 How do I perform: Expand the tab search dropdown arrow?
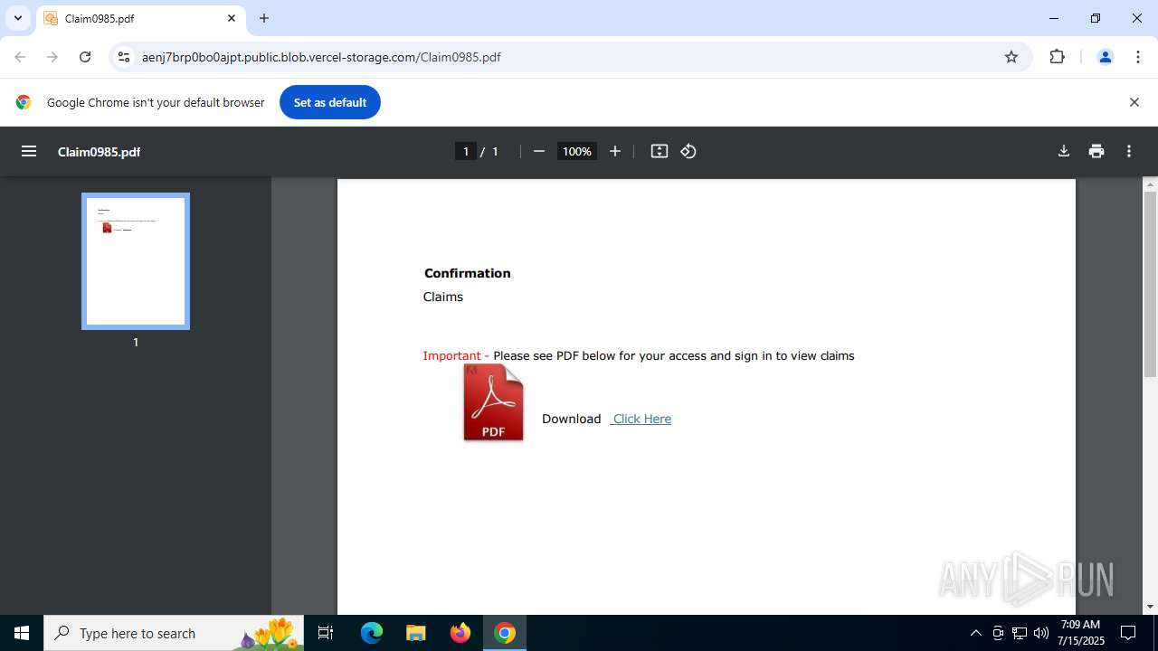tap(17, 18)
